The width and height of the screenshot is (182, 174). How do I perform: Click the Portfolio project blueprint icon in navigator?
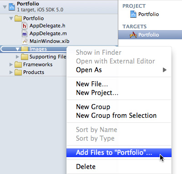click(x=12, y=6)
